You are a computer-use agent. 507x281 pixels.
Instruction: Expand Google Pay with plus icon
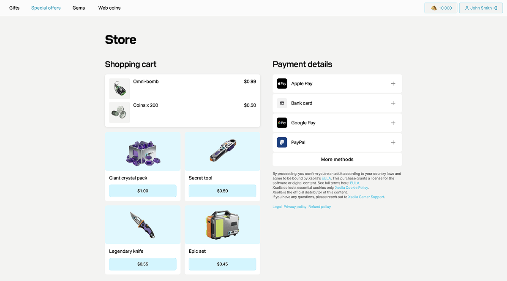(393, 123)
